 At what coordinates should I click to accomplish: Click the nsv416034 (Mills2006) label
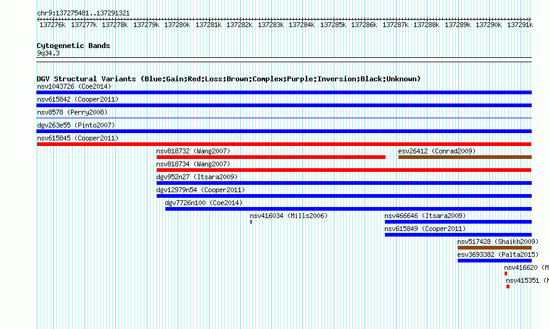289,216
